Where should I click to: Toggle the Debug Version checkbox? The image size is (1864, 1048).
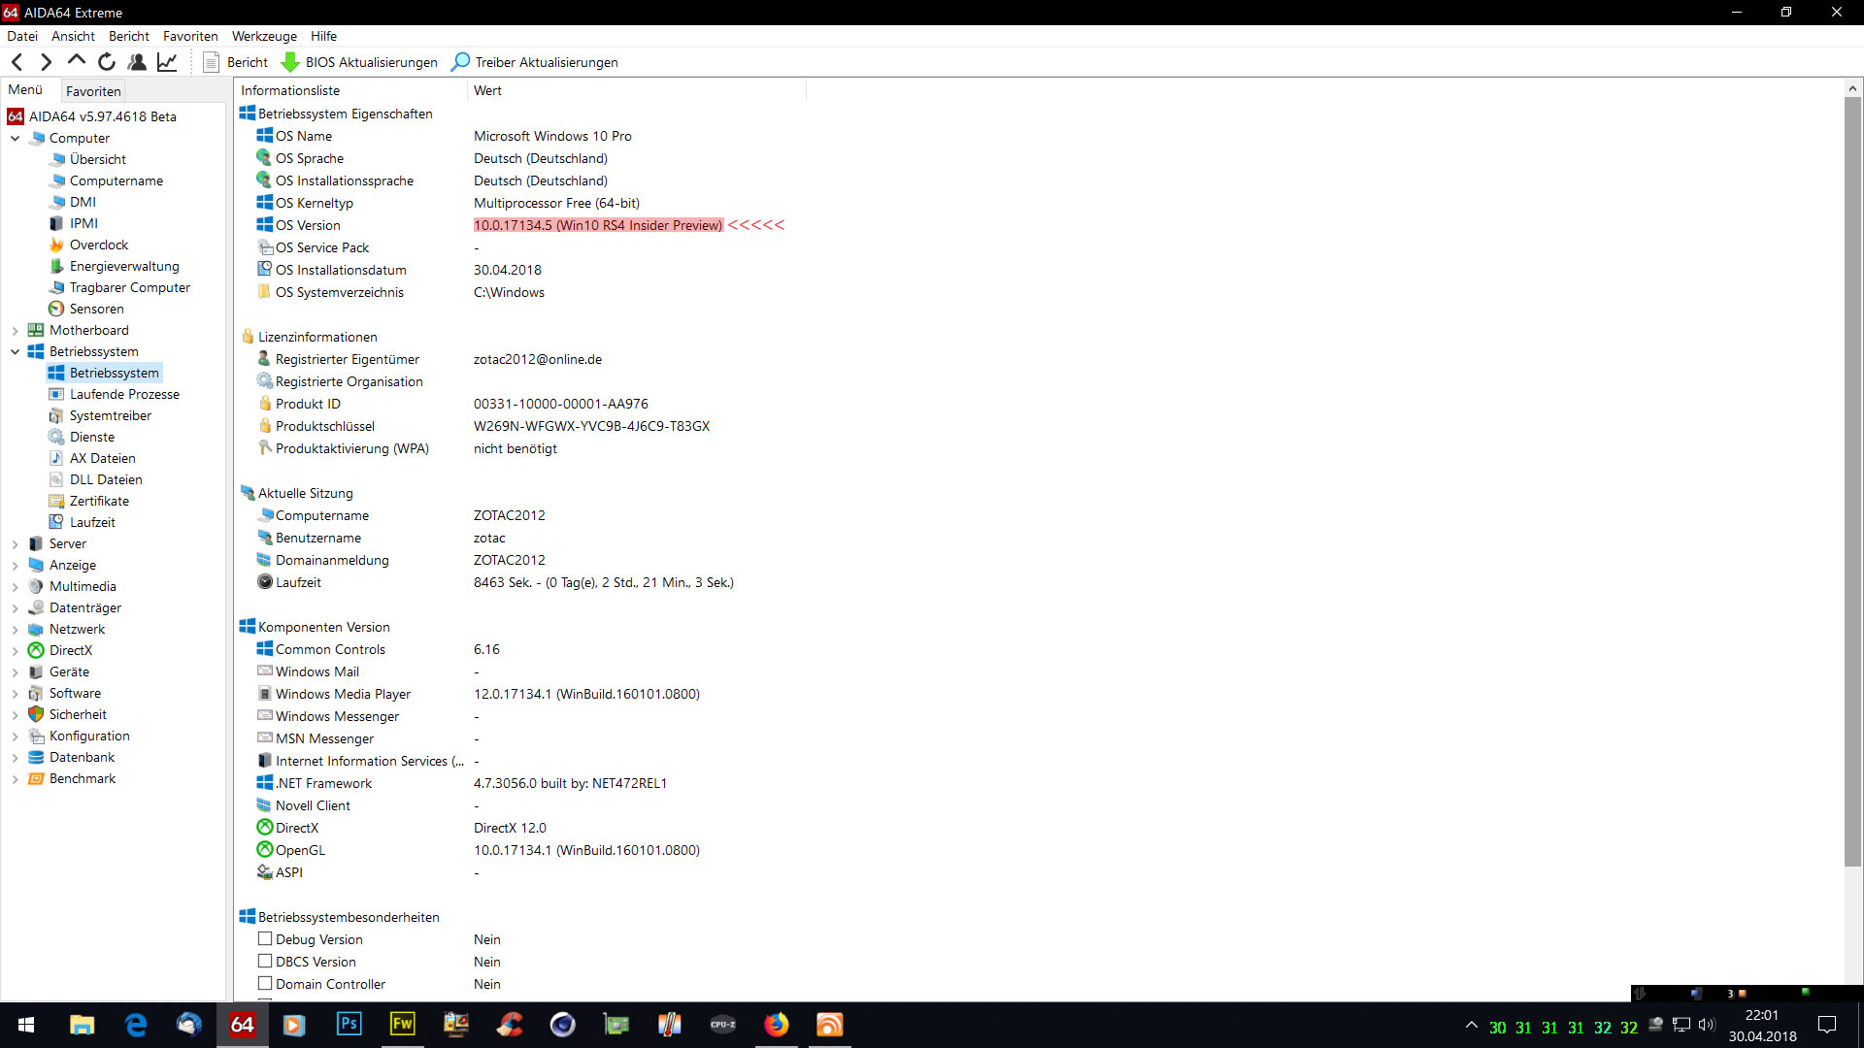click(x=264, y=939)
